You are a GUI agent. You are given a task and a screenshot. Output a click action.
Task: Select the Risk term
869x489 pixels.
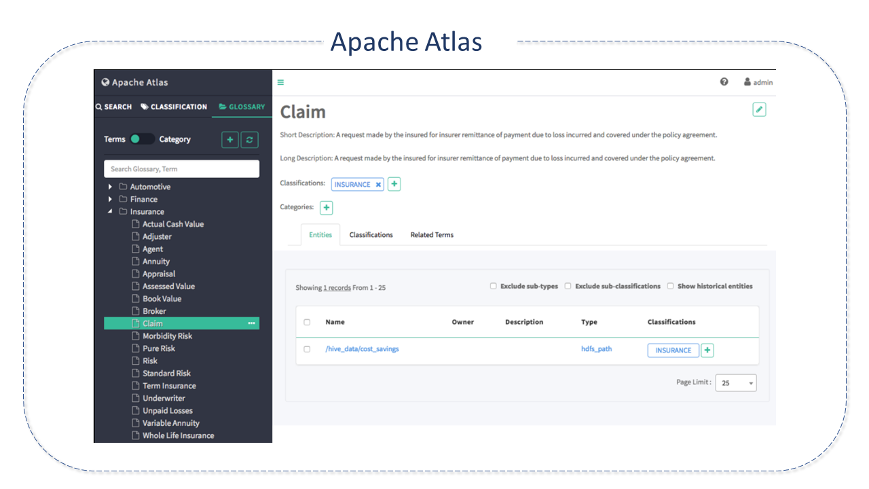coord(150,361)
